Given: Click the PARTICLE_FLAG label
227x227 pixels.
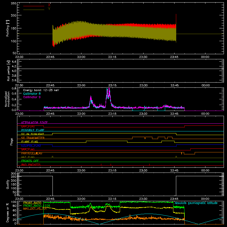Looking at the screenshot, I should [x=32, y=153].
